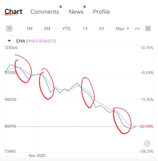Viewport: 158px width, 161px height.
Task: Open the News tab
Action: coord(76,12)
